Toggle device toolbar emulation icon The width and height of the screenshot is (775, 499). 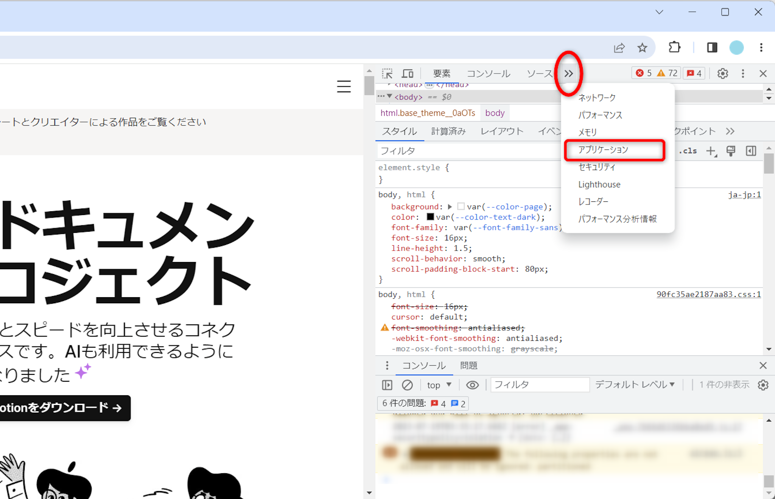click(x=408, y=73)
